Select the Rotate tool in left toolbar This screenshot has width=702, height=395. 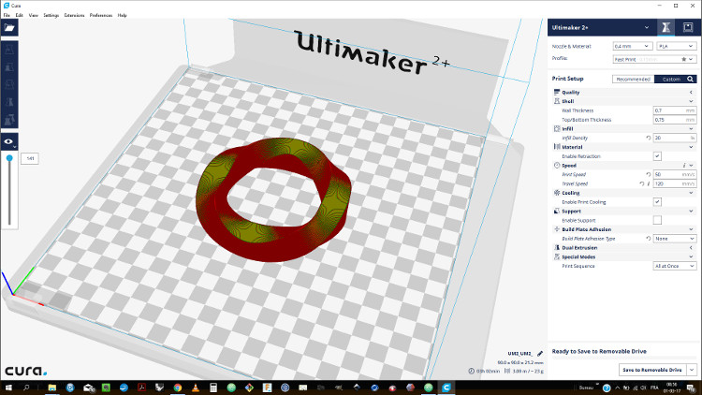tap(9, 84)
